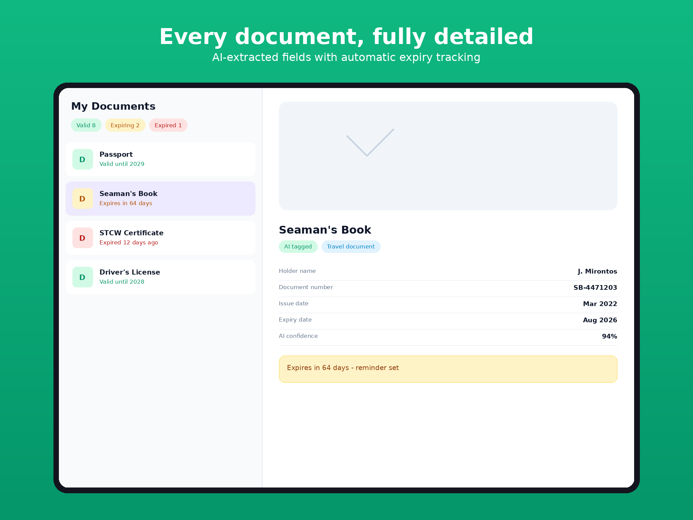The height and width of the screenshot is (520, 693).
Task: Click the AI tagged label
Action: (x=298, y=246)
